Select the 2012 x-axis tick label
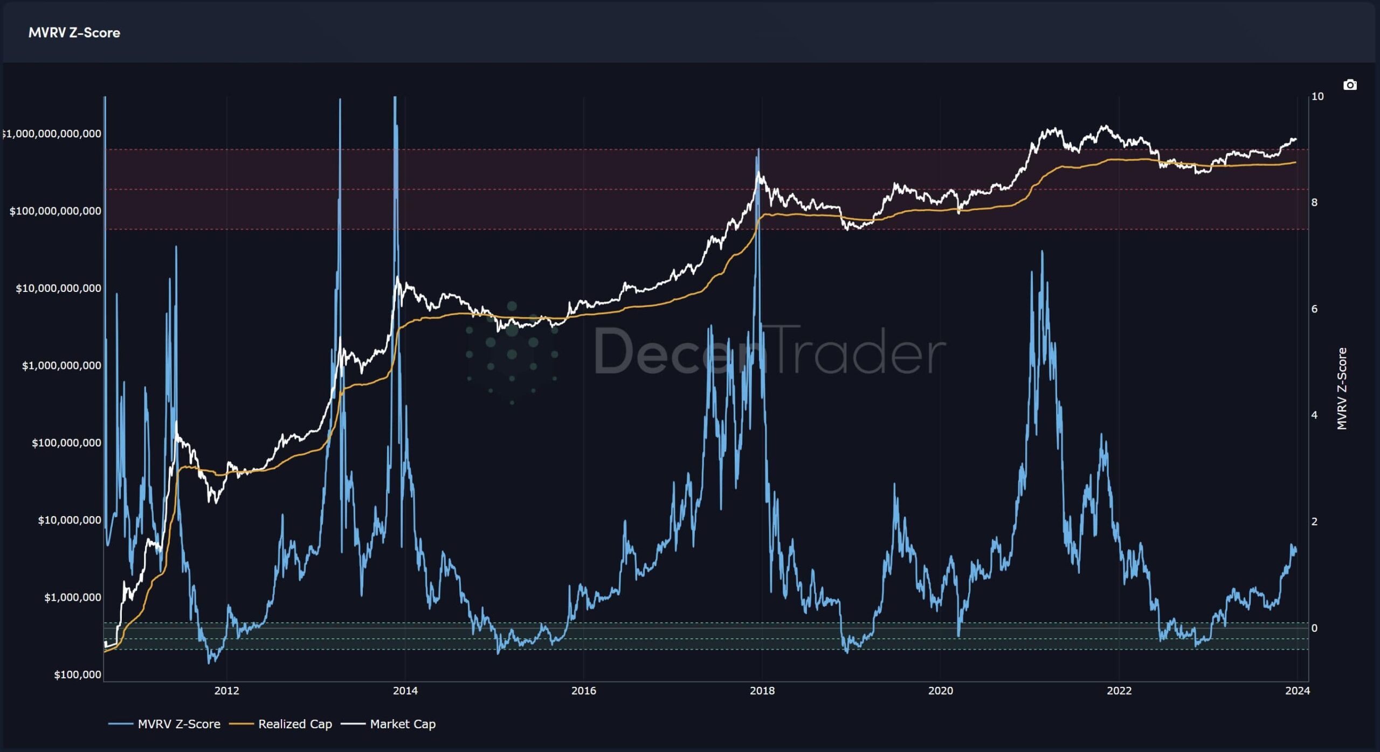The image size is (1380, 752). (x=226, y=691)
